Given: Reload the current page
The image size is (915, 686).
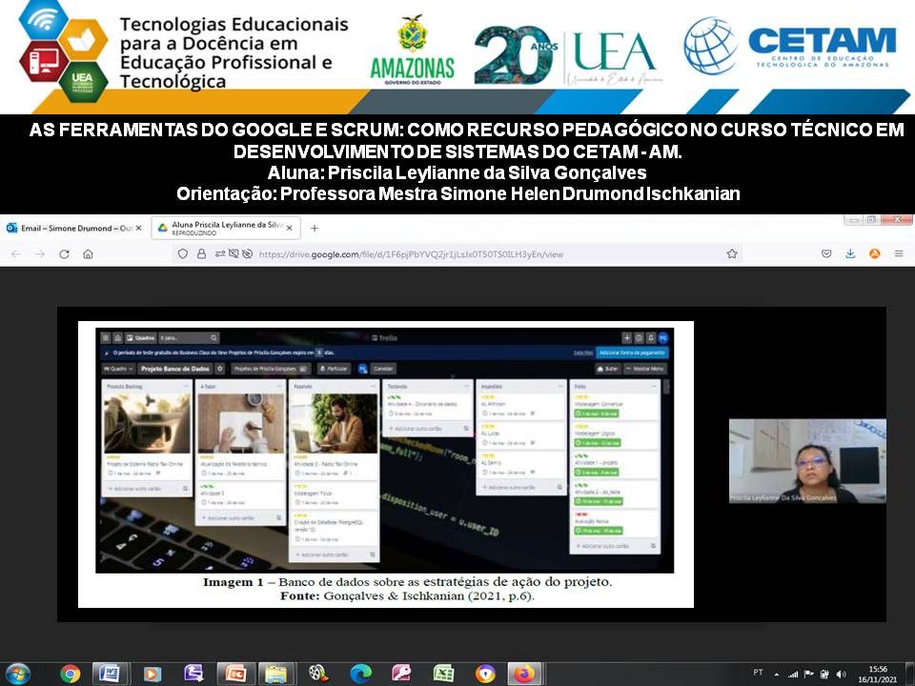Looking at the screenshot, I should pos(64,254).
